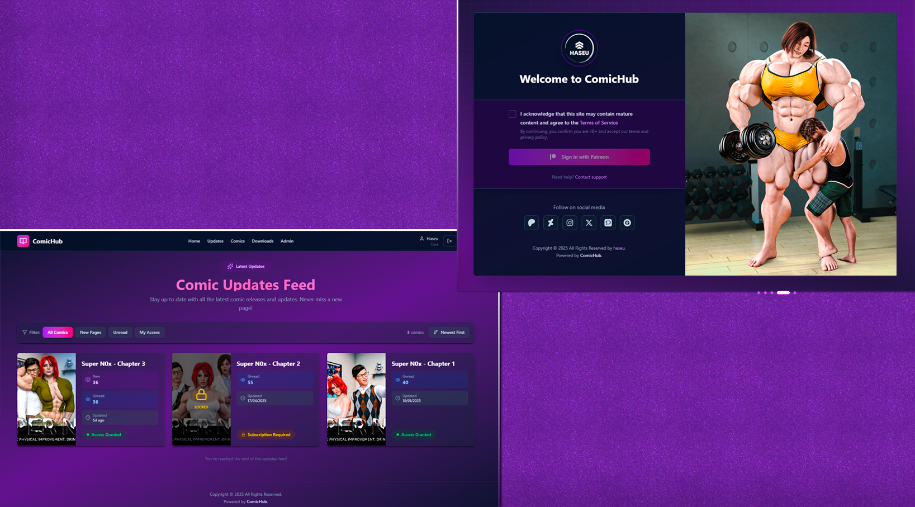
Task: Click the Updated clock icon on Chapter 1
Action: click(397, 399)
